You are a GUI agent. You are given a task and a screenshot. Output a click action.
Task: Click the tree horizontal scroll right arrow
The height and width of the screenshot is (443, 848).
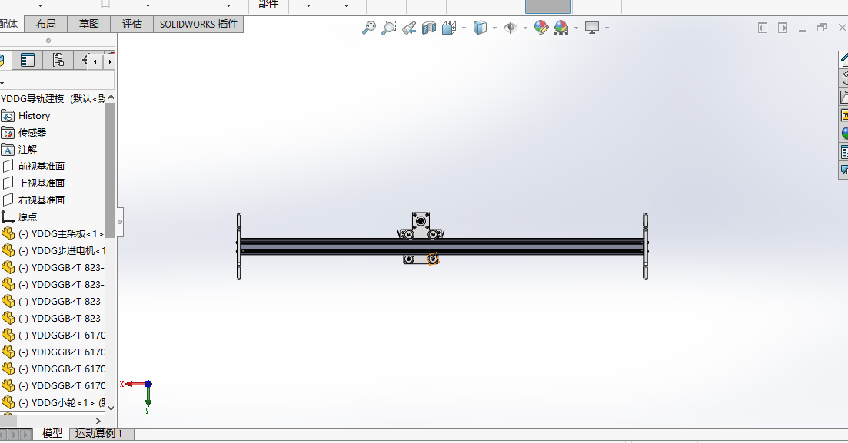[98, 421]
